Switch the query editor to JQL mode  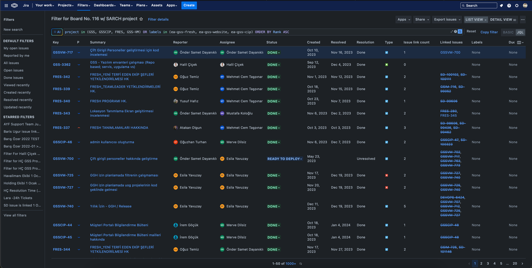[x=520, y=32]
